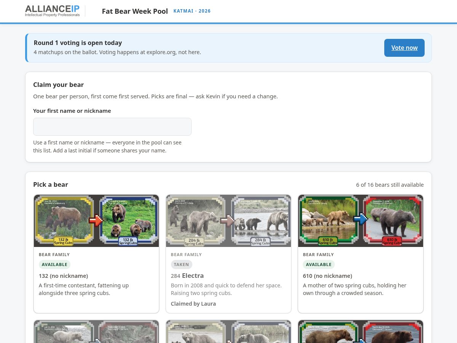The width and height of the screenshot is (457, 343).
Task: Click the 'Your first name or nickname' label
Action: coord(72,111)
